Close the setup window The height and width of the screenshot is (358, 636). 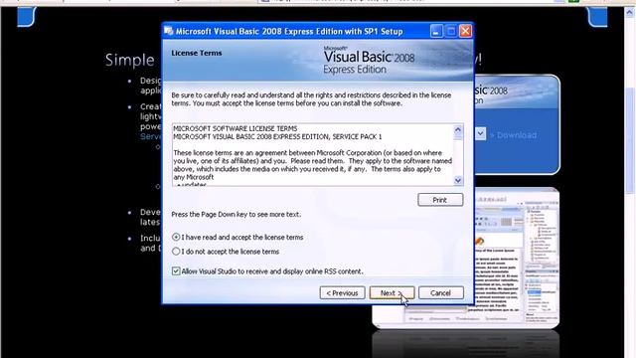coord(466,31)
